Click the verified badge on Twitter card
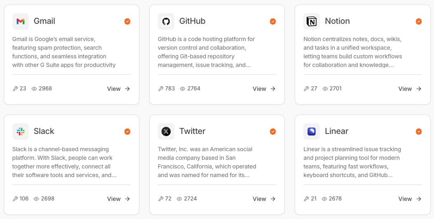Image resolution: width=434 pixels, height=219 pixels. [273, 131]
